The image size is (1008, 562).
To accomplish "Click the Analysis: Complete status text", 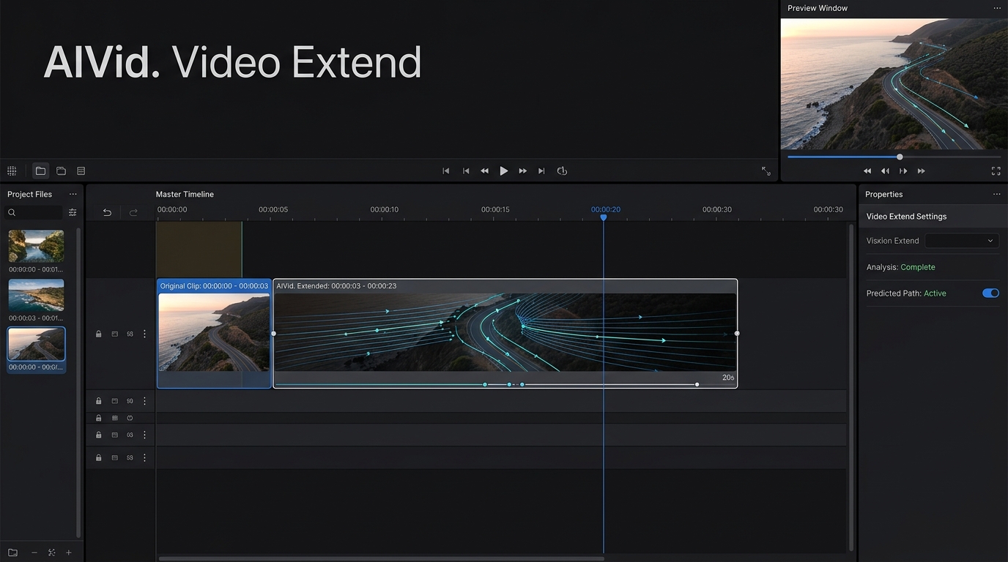I will [x=900, y=267].
